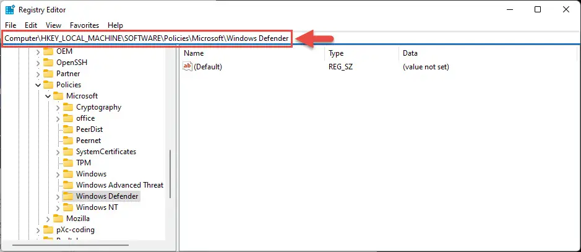This screenshot has height=252, width=581.
Task: Open the Favorites menu
Action: click(x=85, y=25)
